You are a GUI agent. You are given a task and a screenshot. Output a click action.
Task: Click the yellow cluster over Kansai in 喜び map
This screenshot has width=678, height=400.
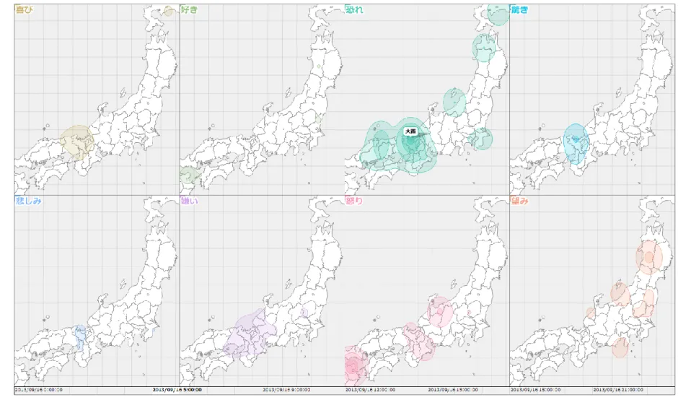(77, 142)
